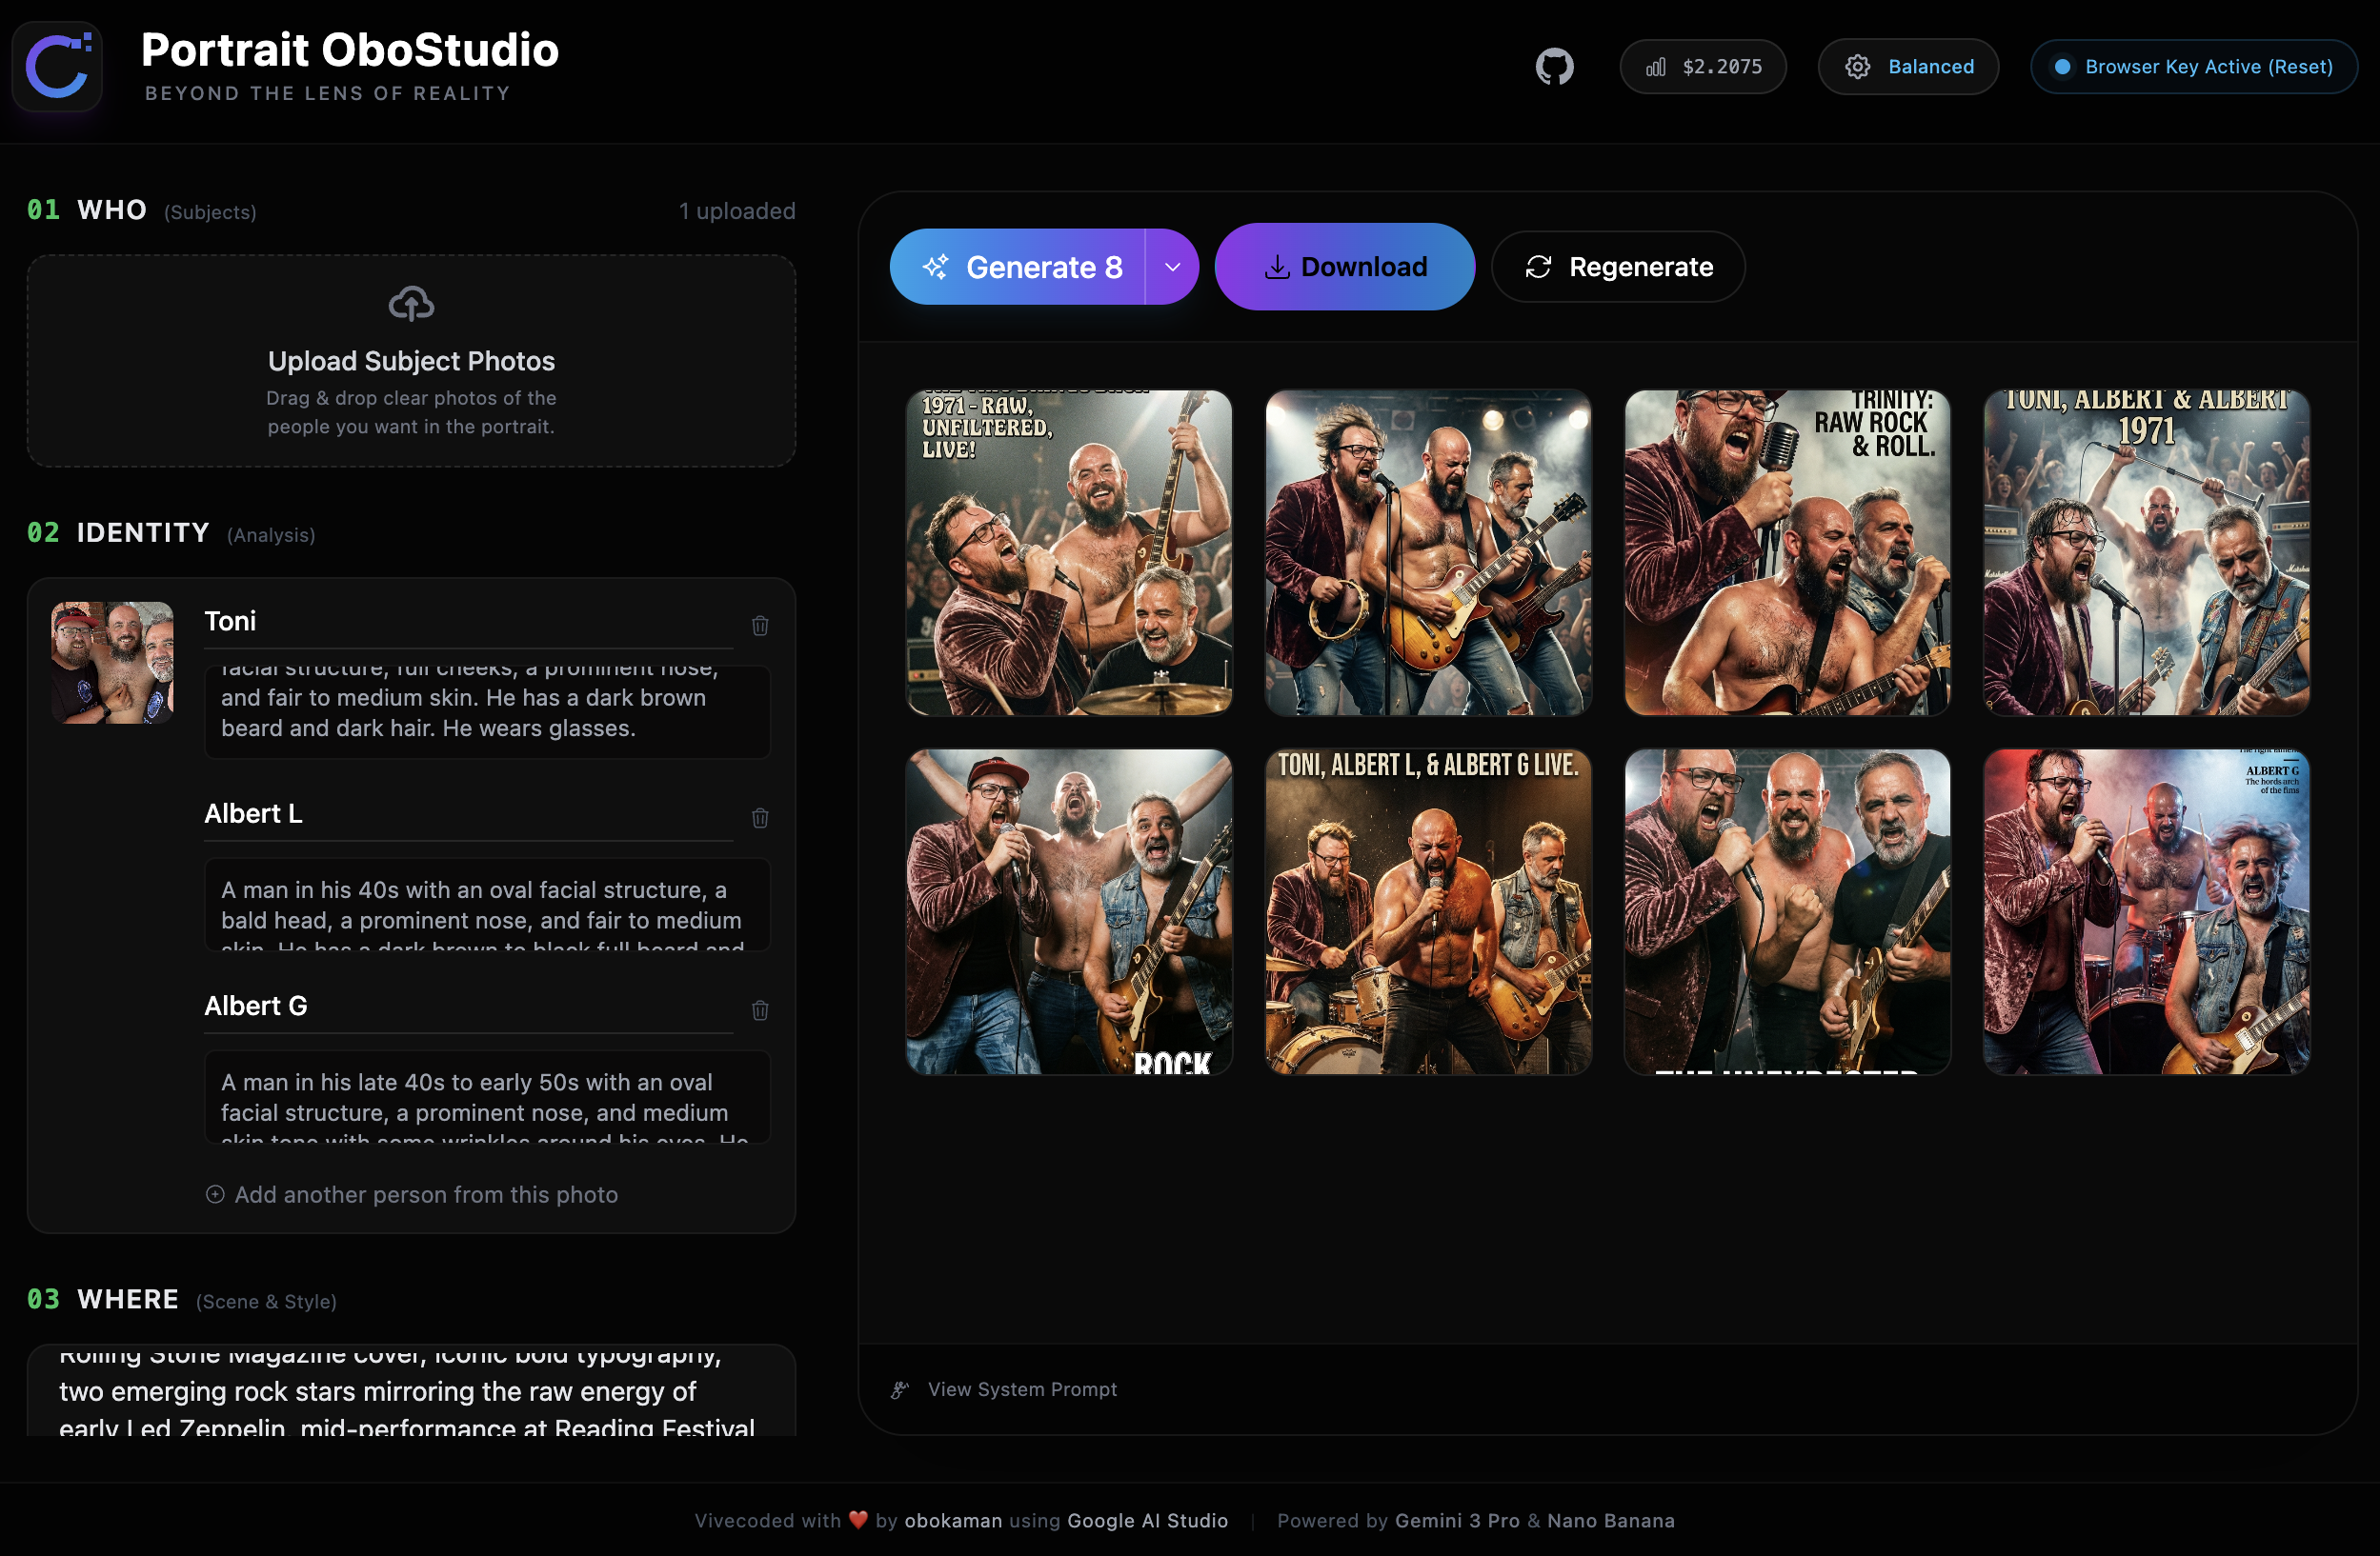Click the cloud upload icon

pos(411,304)
